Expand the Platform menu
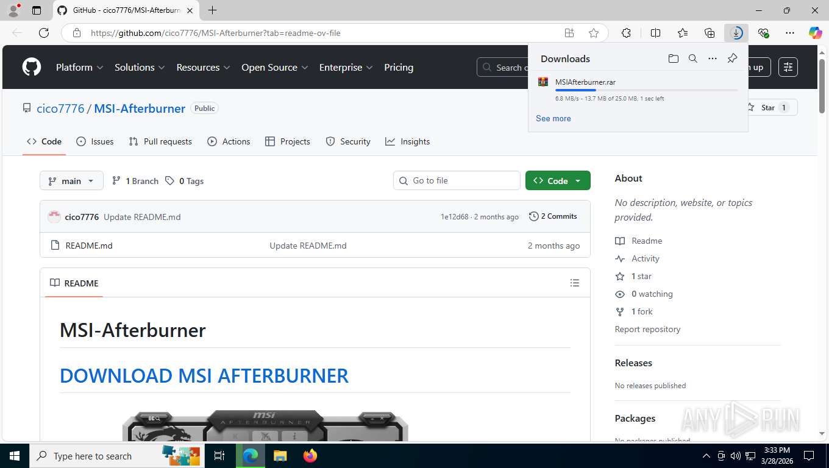Screen dimensions: 829x468 [80, 67]
